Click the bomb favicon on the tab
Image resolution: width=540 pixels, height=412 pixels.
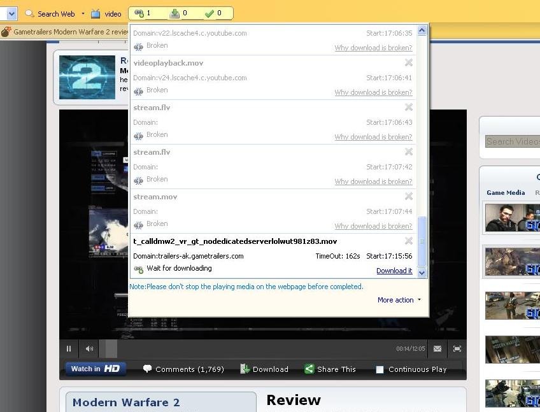[6, 32]
